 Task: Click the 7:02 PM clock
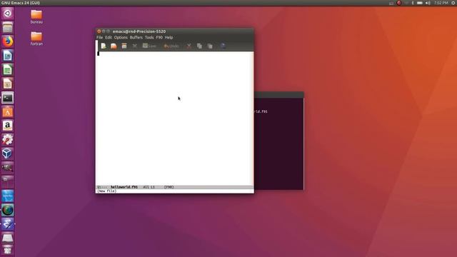tap(441, 3)
